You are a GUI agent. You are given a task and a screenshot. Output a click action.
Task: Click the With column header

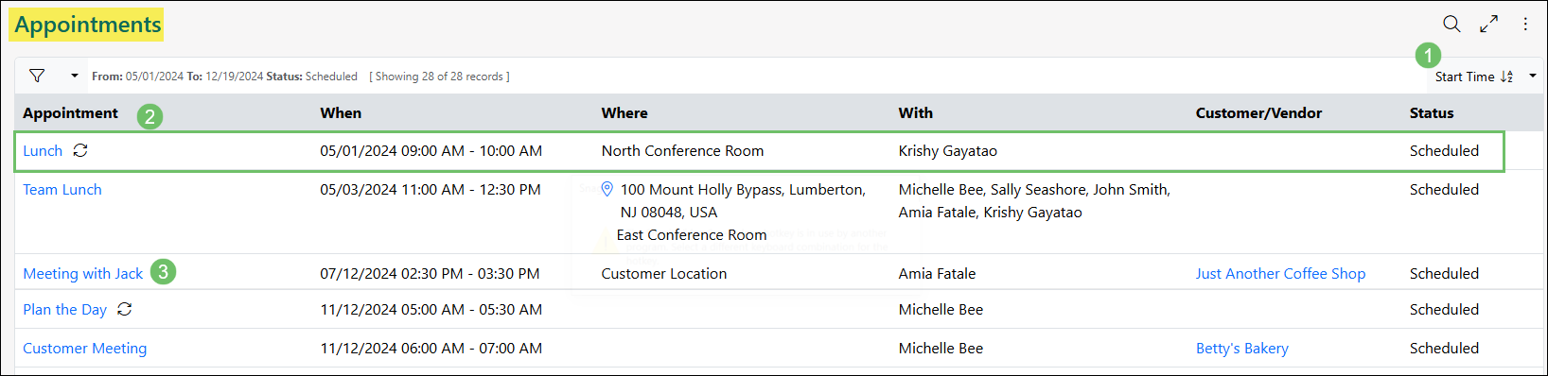coord(916,113)
